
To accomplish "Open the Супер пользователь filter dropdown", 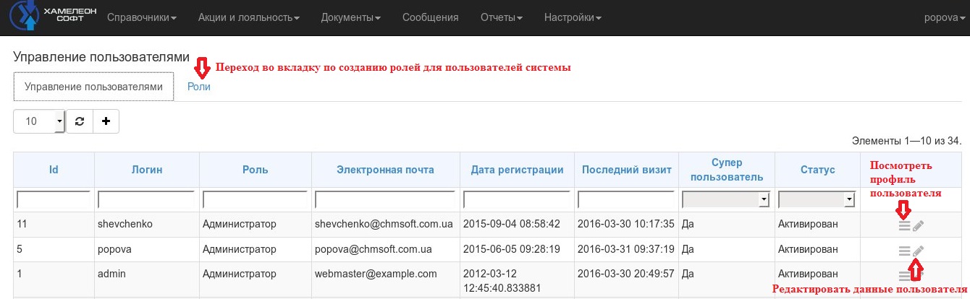I will [727, 199].
